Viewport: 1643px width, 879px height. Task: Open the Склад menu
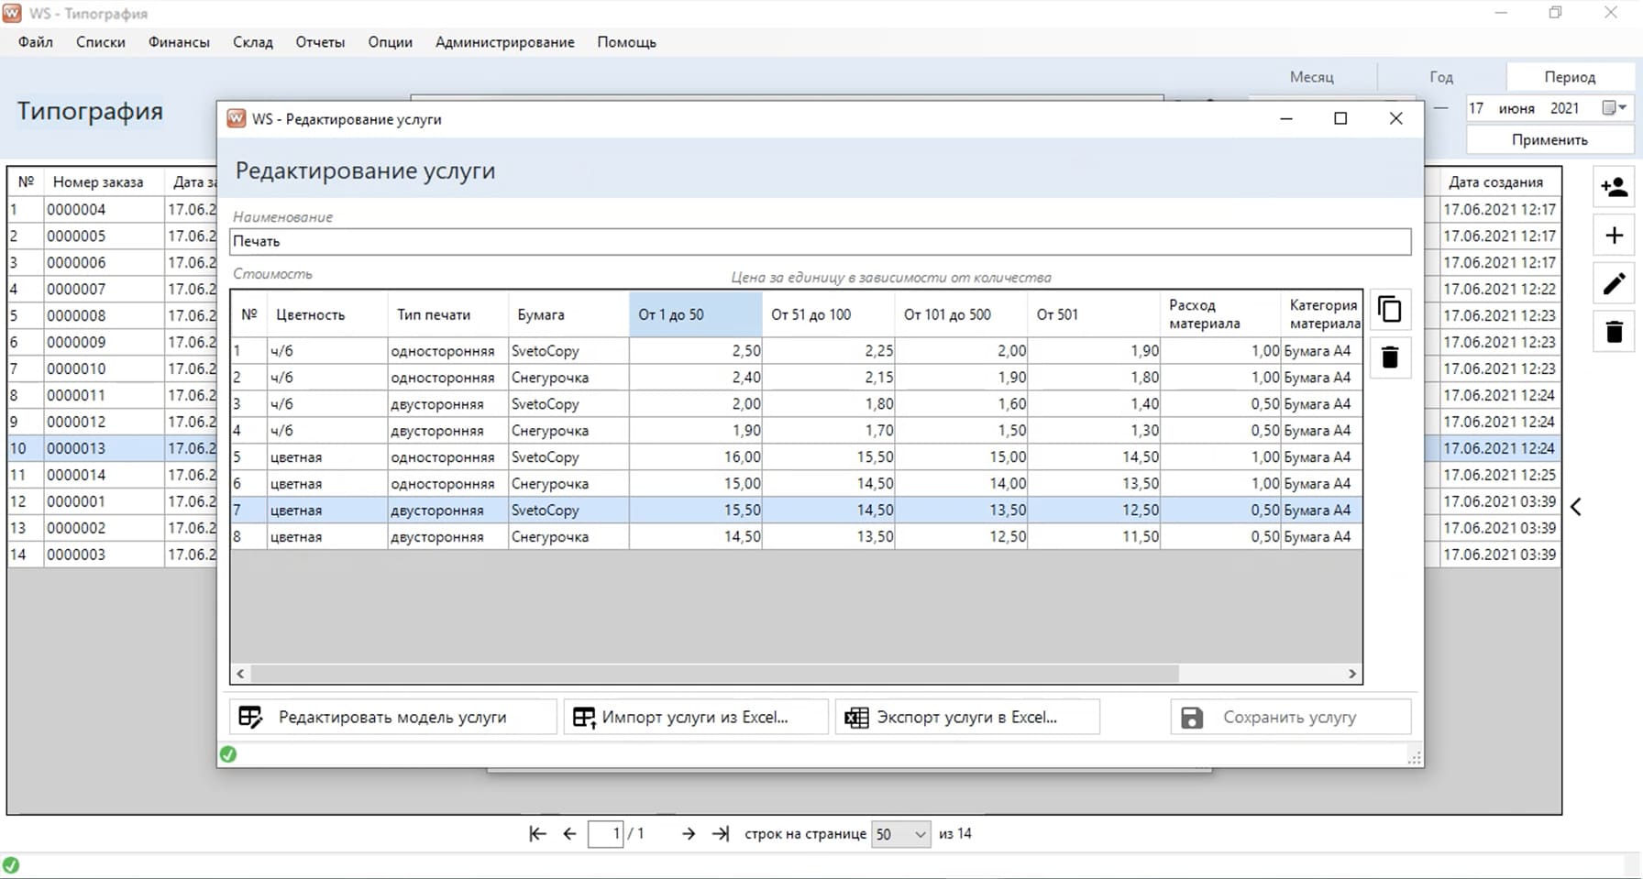(253, 42)
